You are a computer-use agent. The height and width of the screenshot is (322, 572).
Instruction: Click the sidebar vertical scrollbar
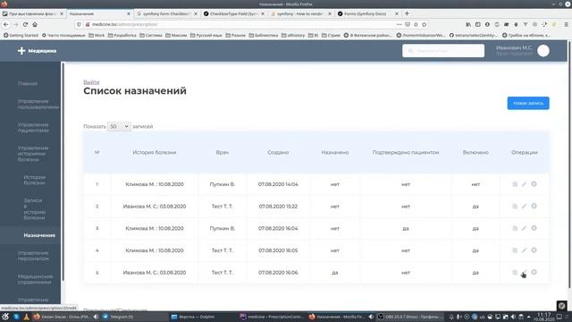click(63, 172)
